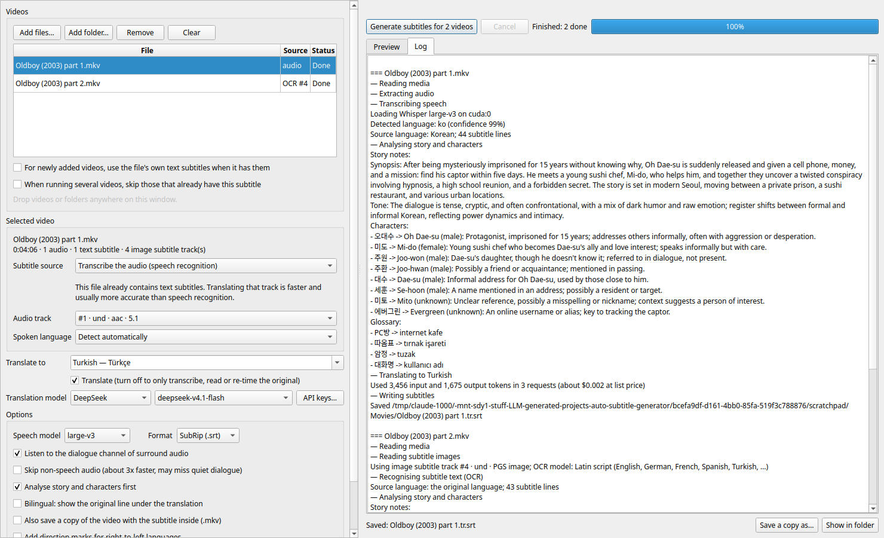The image size is (884, 538).
Task: Open the Audio track dropdown
Action: click(x=206, y=319)
